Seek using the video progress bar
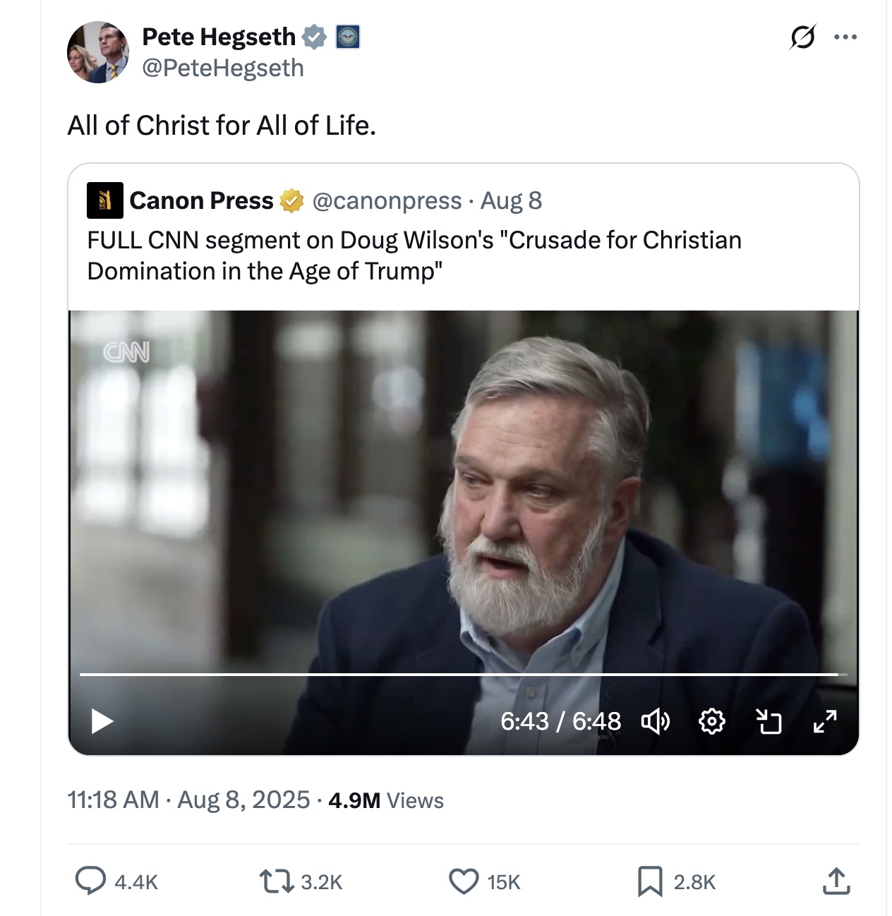The width and height of the screenshot is (892, 916). pos(459,675)
